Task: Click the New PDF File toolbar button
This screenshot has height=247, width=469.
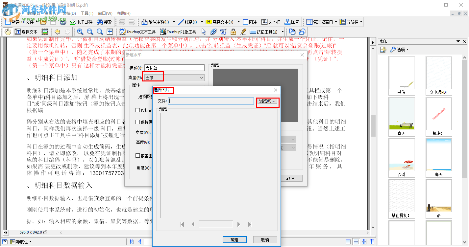Action: point(19,22)
